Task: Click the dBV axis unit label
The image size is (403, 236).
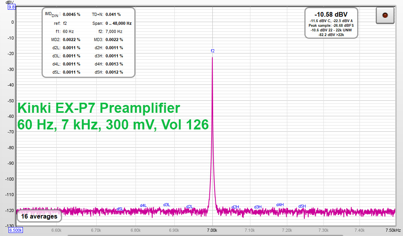Action: pos(10,2)
